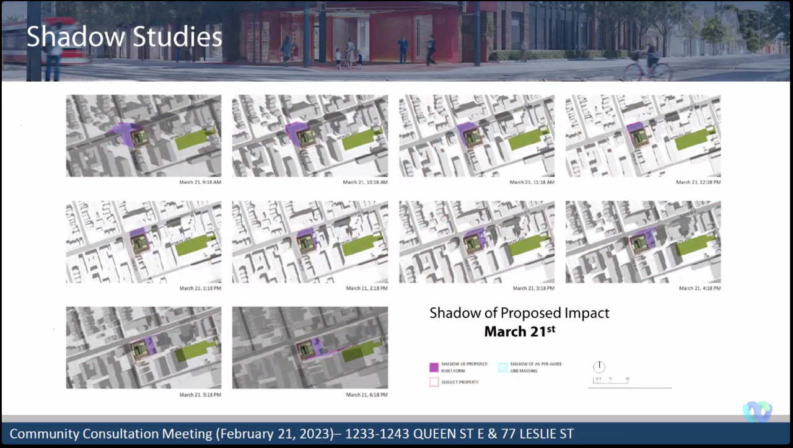Image resolution: width=793 pixels, height=448 pixels.
Task: Click the light blue guideline massing swatch
Action: pos(503,367)
